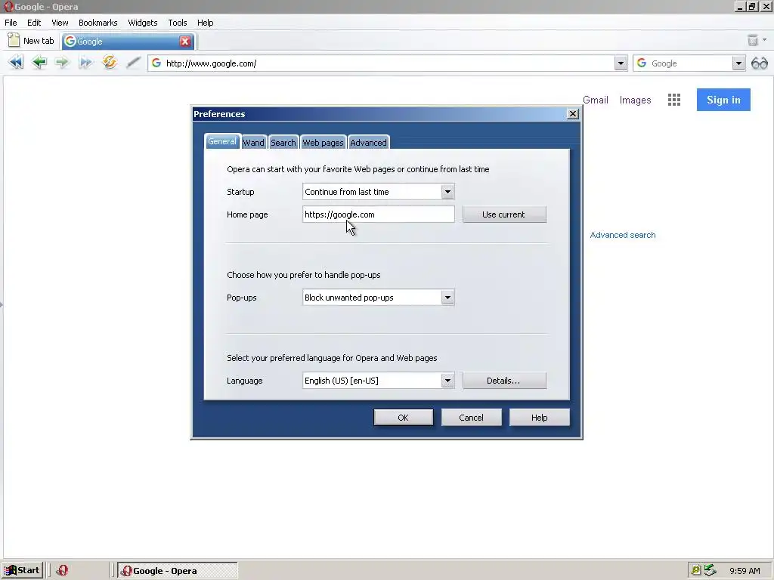Open the Gmail link
The width and height of the screenshot is (774, 580).
pyautogui.click(x=596, y=100)
